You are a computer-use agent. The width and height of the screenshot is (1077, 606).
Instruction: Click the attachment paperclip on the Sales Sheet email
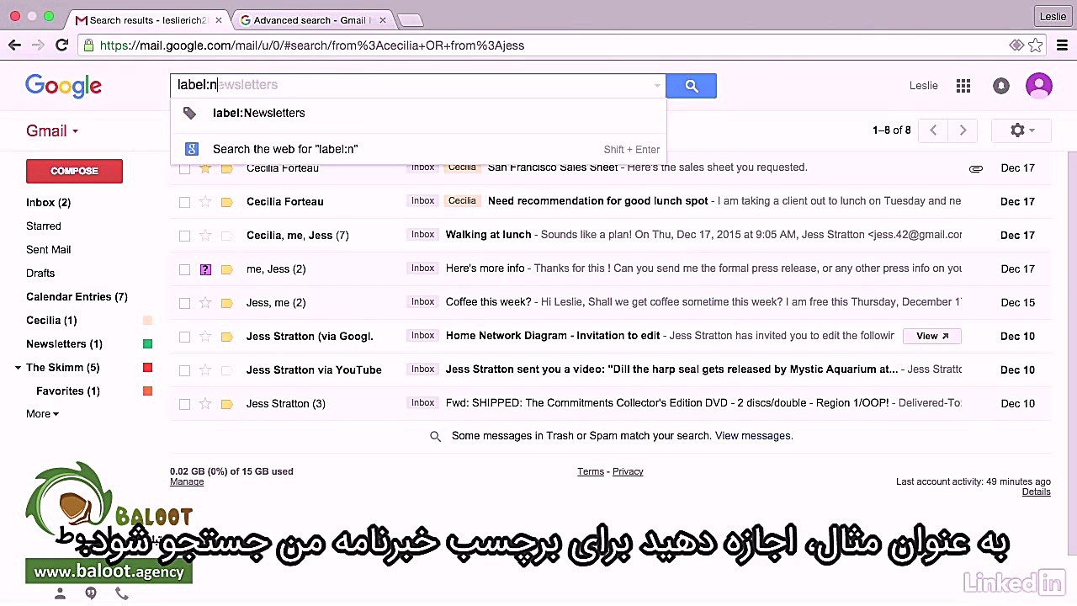pyautogui.click(x=976, y=168)
